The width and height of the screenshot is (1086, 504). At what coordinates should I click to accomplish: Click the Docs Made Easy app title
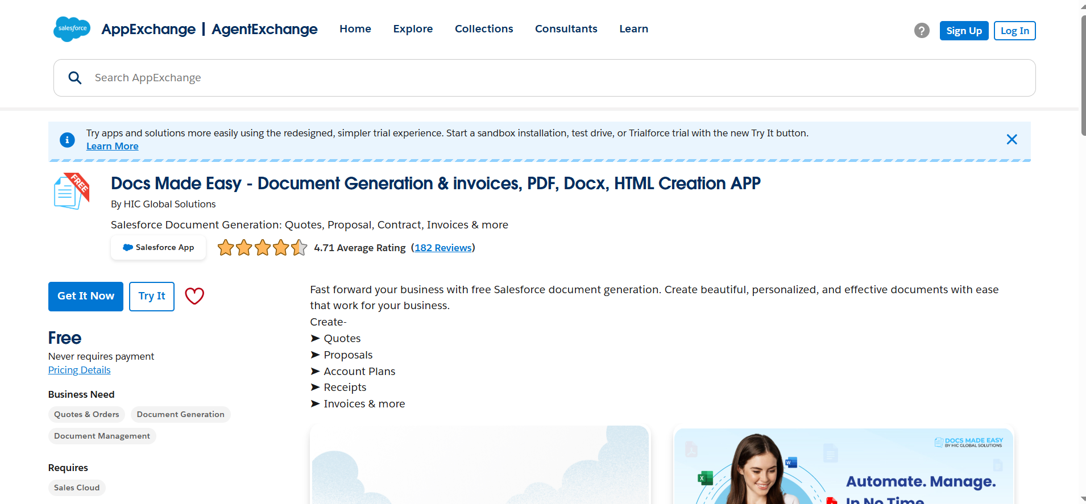436,184
